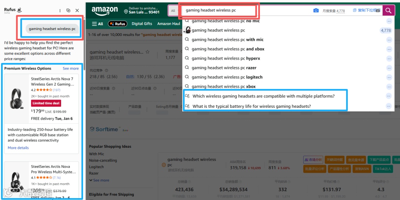Click the 复制ASIN button
The height and width of the screenshot is (200, 400).
click(x=362, y=169)
